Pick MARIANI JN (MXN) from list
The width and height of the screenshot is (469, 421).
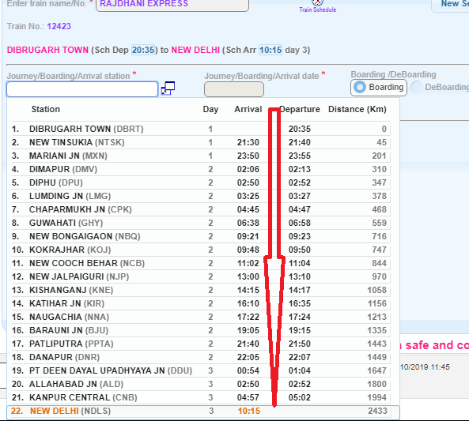[201, 156]
